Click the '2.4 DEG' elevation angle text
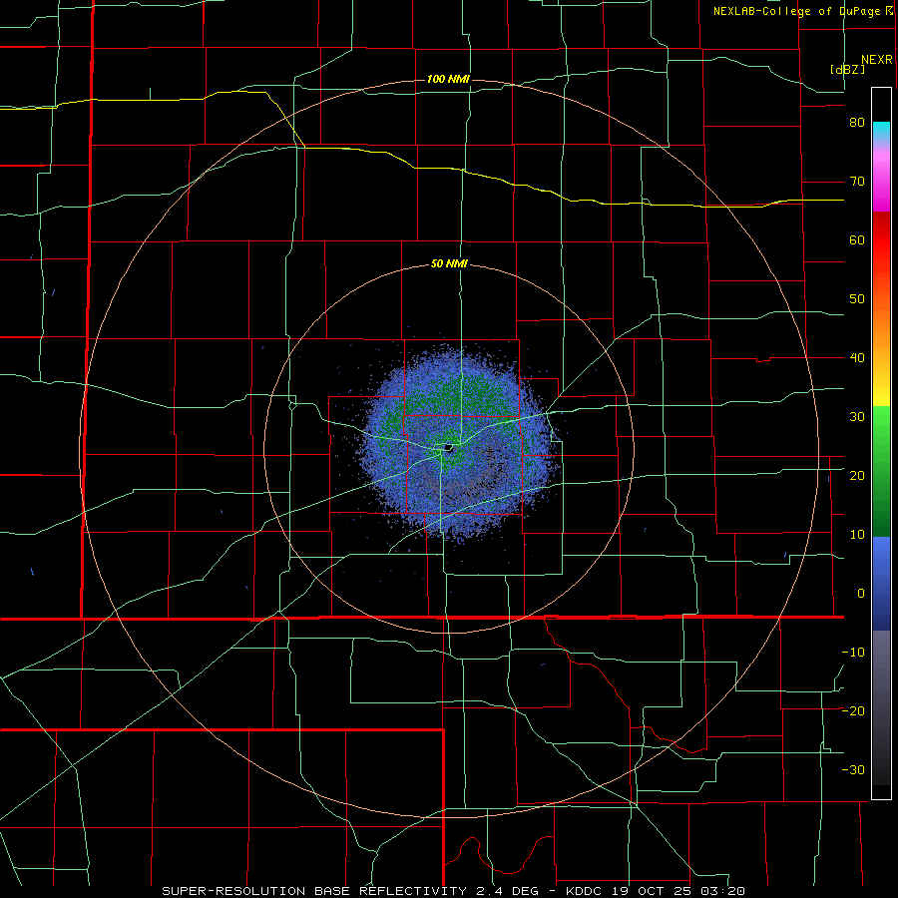This screenshot has width=898, height=898. point(508,891)
